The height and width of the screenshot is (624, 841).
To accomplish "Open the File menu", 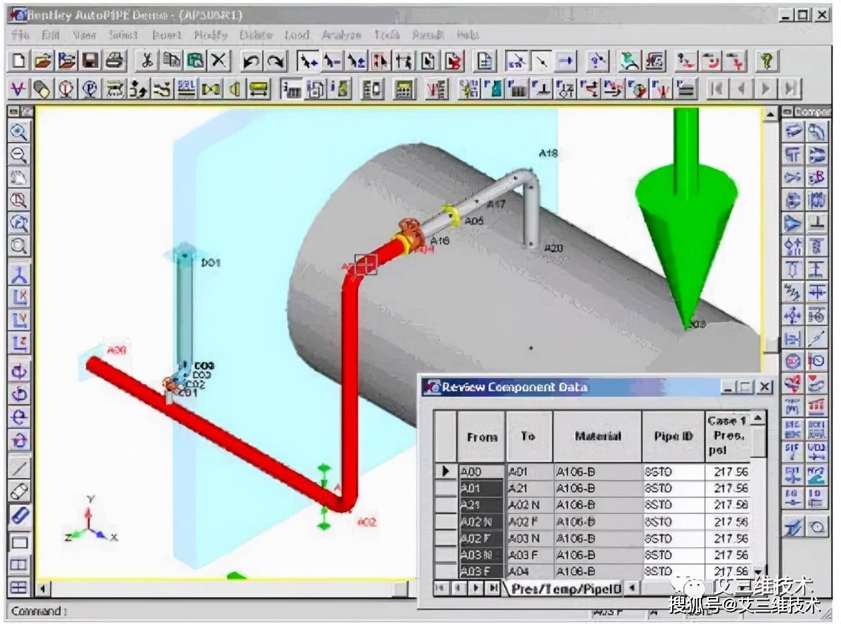I will [20, 35].
